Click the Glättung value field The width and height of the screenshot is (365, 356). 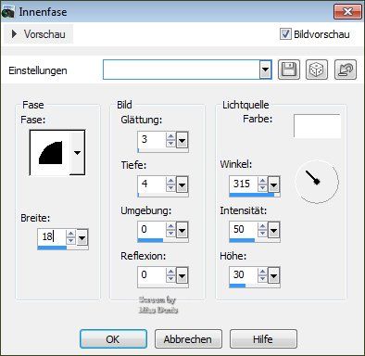pyautogui.click(x=151, y=140)
